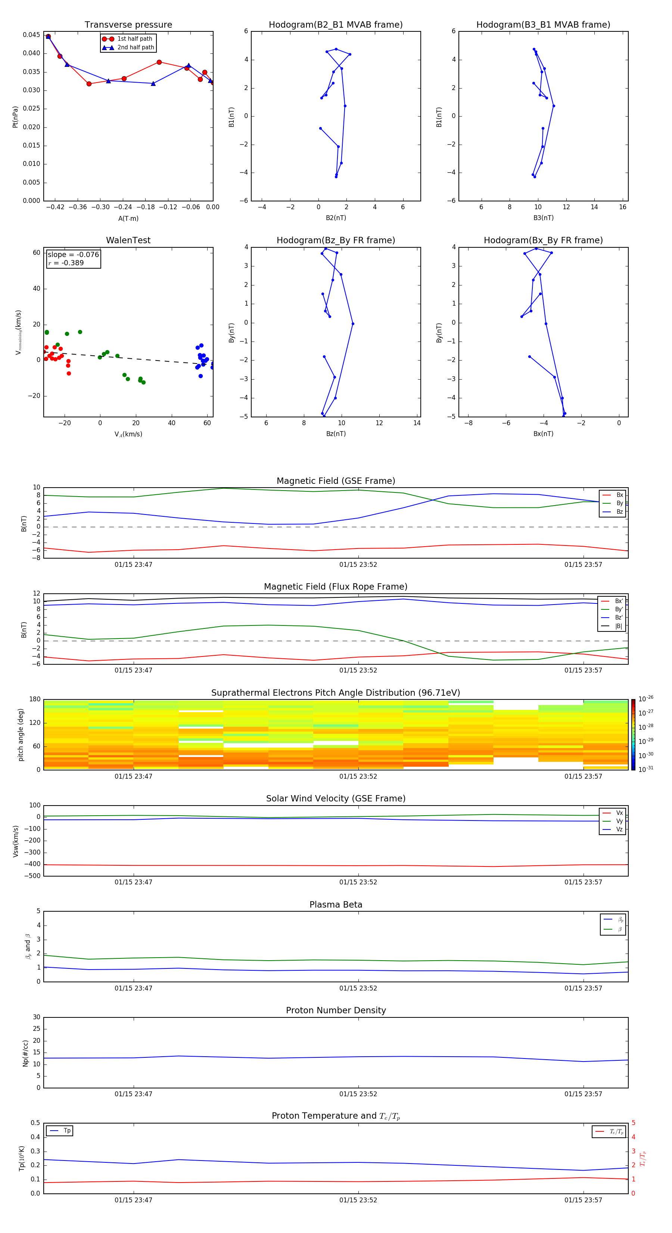Click the 'pitch angle (deg)' axis label

(21, 735)
